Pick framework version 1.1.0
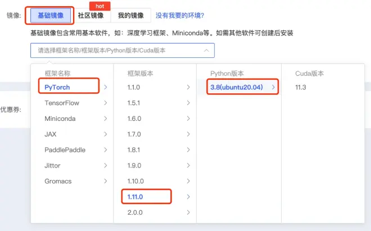Image resolution: width=371 pixels, height=231 pixels. pos(134,87)
